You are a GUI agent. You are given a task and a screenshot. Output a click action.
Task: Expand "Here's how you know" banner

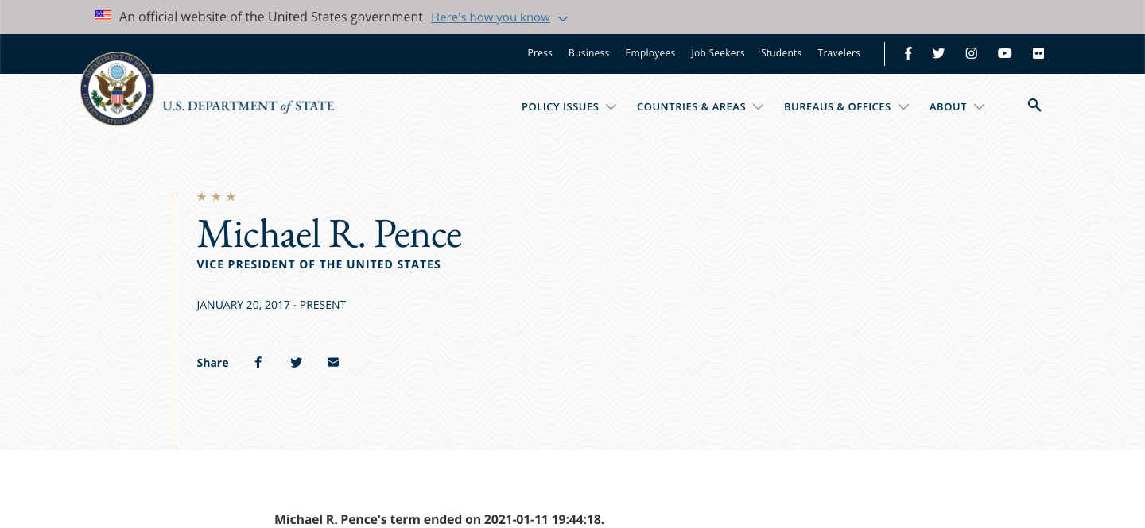pos(499,17)
